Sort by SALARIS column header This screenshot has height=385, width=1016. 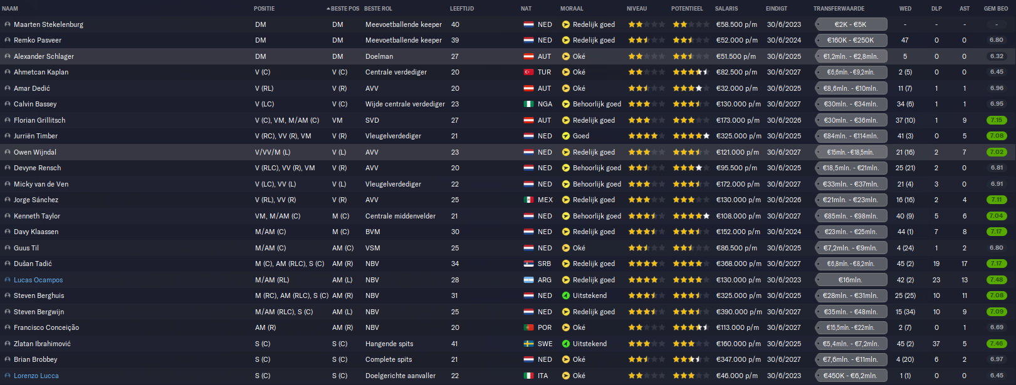(x=726, y=9)
